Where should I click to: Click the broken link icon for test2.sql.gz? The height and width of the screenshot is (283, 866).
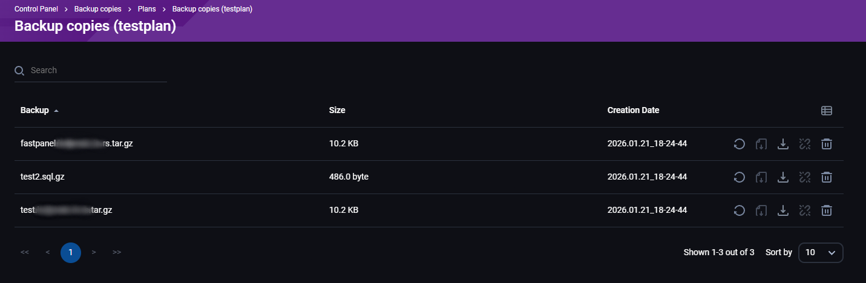(804, 177)
